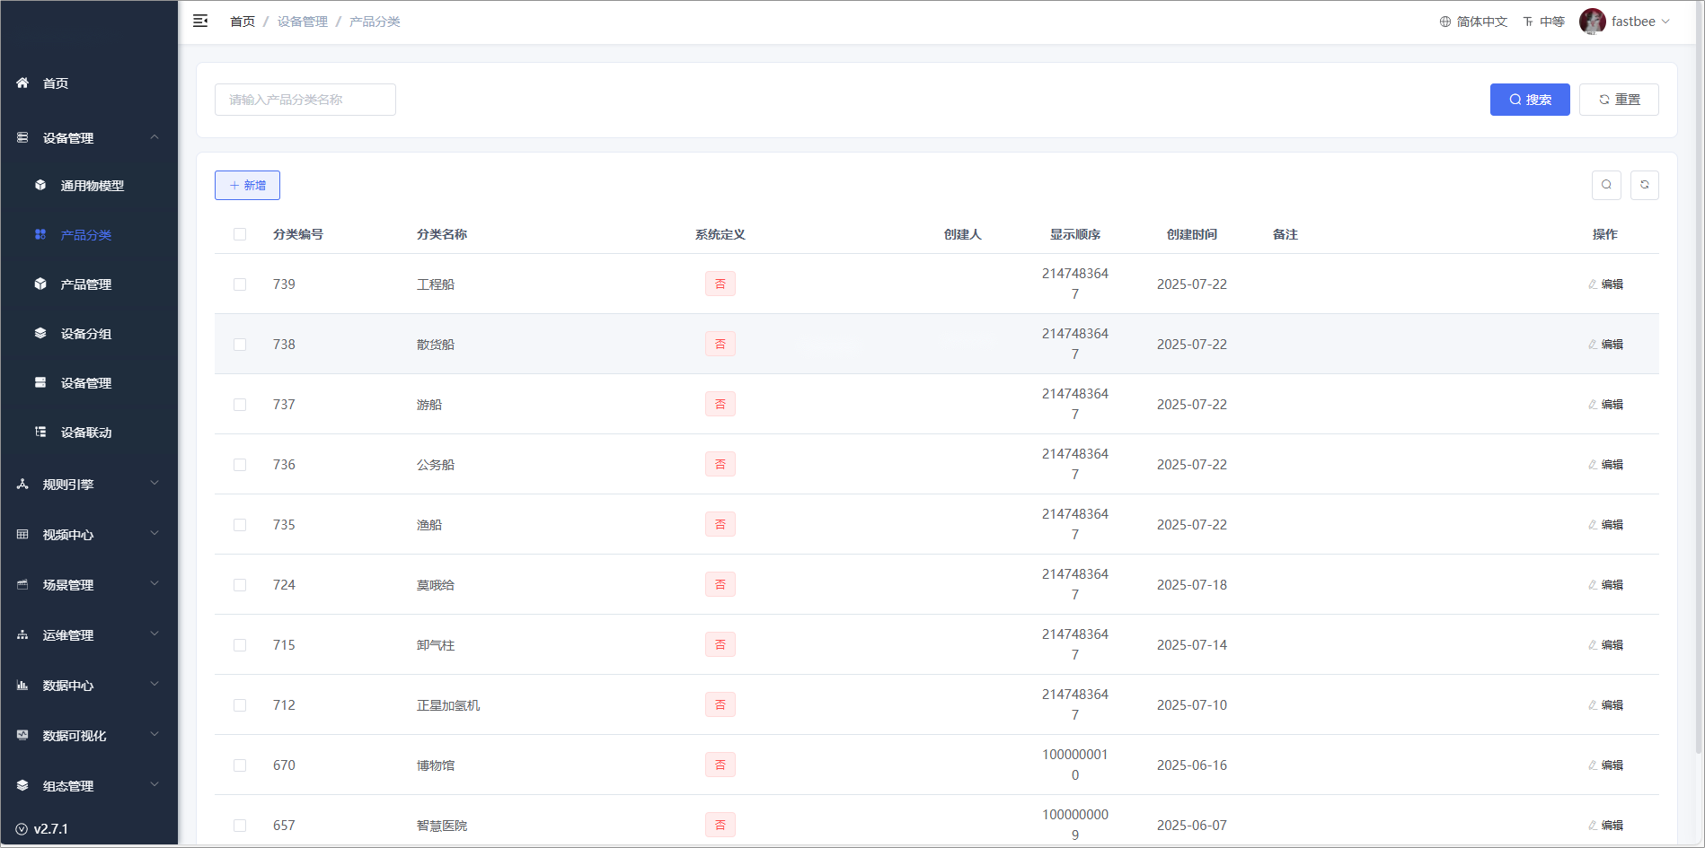This screenshot has height=848, width=1705.
Task: Toggle the select-all header checkbox
Action: (x=240, y=234)
